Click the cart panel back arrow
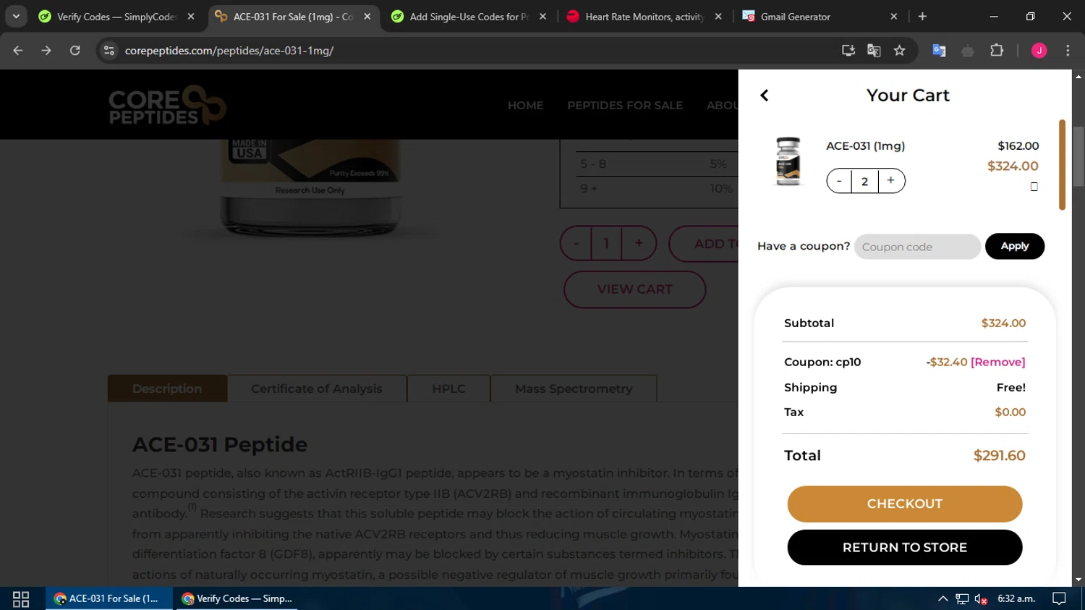 pyautogui.click(x=764, y=96)
